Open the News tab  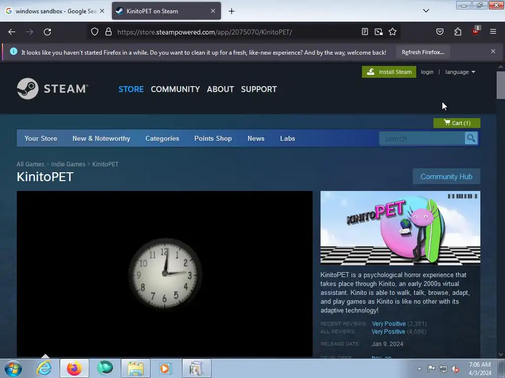pos(256,138)
